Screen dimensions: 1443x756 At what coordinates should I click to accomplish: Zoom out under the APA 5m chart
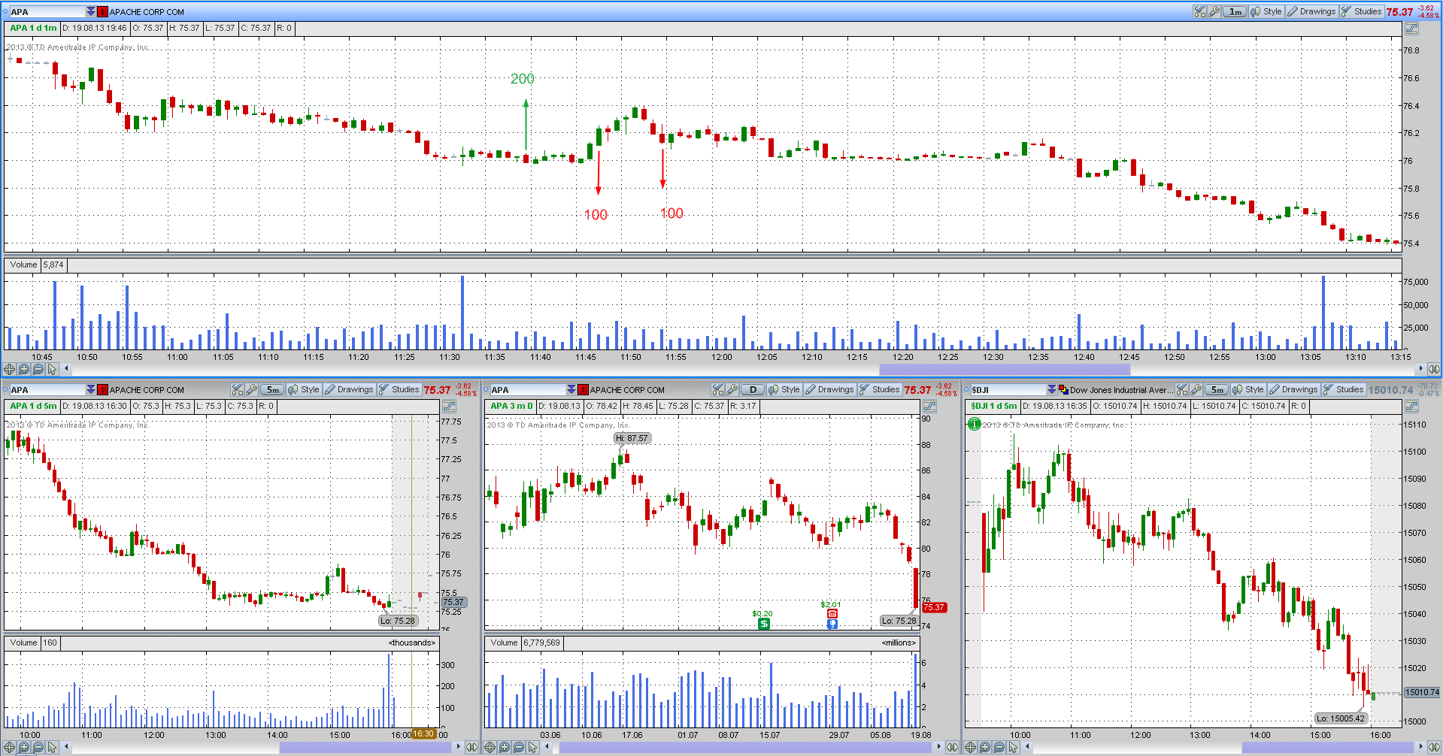pos(38,747)
